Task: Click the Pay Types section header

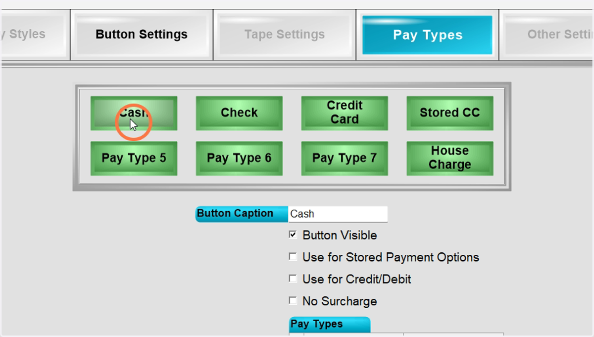Action: click(329, 325)
